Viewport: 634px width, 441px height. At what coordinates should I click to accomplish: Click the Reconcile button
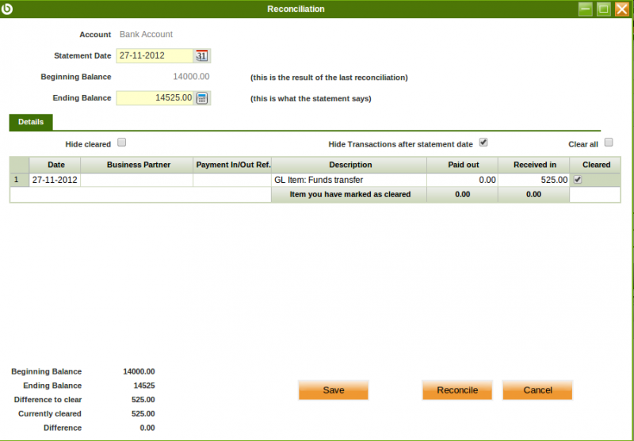click(x=457, y=390)
